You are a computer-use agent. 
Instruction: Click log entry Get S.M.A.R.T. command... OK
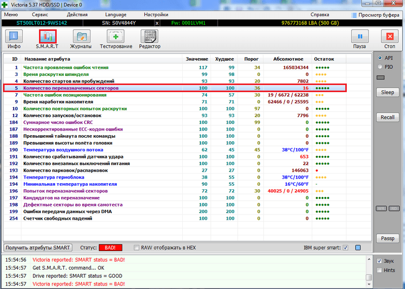pos(68,268)
